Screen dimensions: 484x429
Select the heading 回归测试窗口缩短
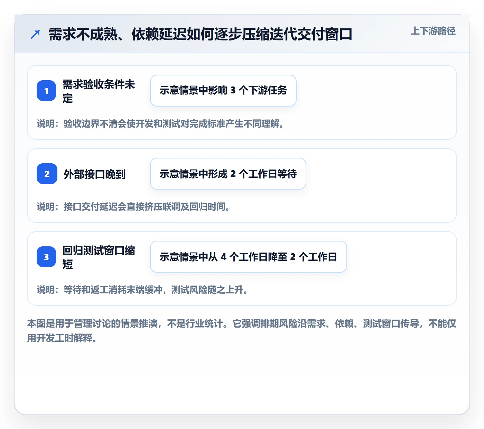pyautogui.click(x=99, y=257)
